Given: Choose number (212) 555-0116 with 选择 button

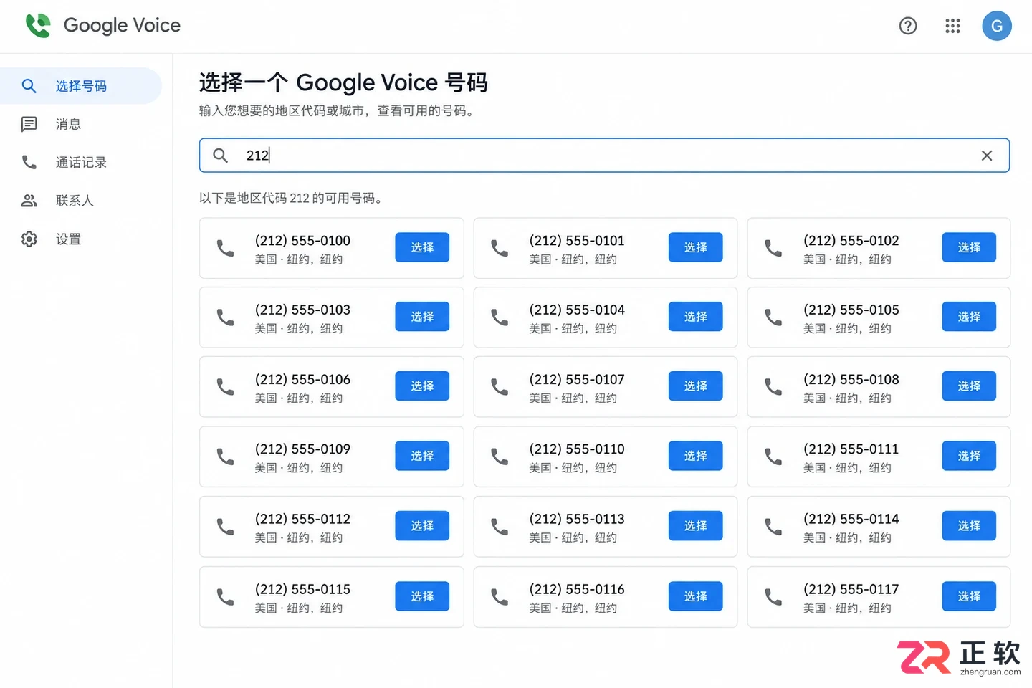Looking at the screenshot, I should coord(695,596).
